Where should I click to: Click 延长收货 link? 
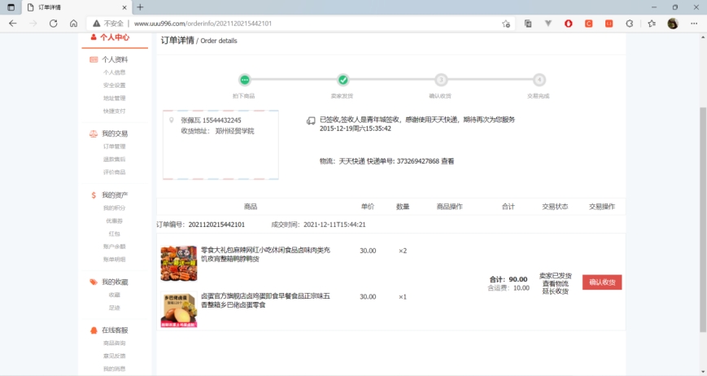pyautogui.click(x=555, y=291)
